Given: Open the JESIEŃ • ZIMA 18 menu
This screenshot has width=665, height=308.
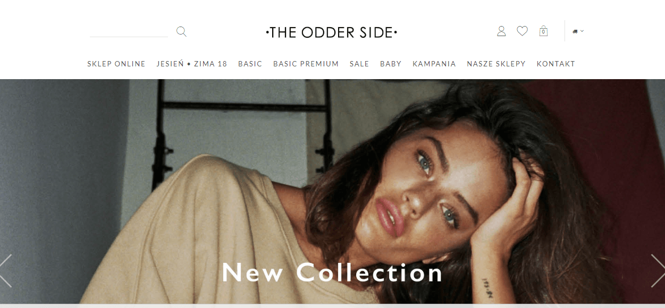Looking at the screenshot, I should 192,64.
